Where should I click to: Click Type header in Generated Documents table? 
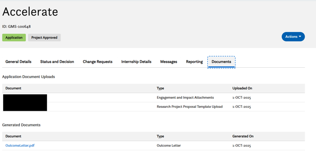160,136
